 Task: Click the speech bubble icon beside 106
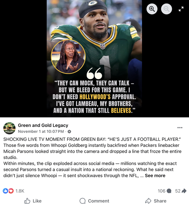click(169, 191)
